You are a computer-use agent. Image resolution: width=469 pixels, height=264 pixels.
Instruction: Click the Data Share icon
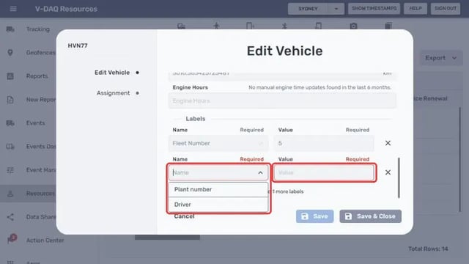[x=10, y=217]
